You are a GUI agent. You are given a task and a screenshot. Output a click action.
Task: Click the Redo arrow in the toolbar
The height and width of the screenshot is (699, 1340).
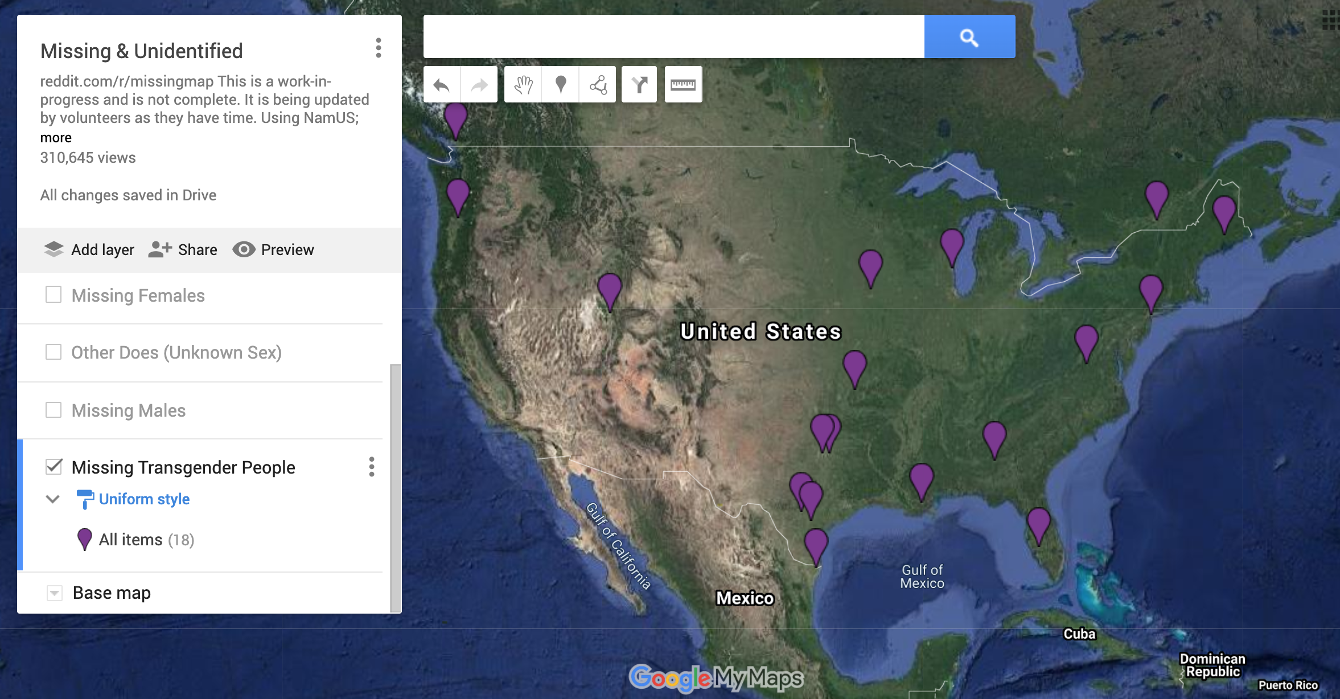coord(479,85)
